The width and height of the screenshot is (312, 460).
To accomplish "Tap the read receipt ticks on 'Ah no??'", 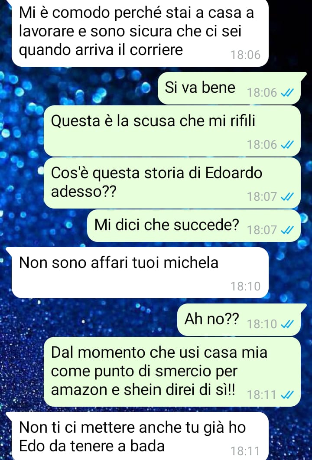I will (287, 324).
